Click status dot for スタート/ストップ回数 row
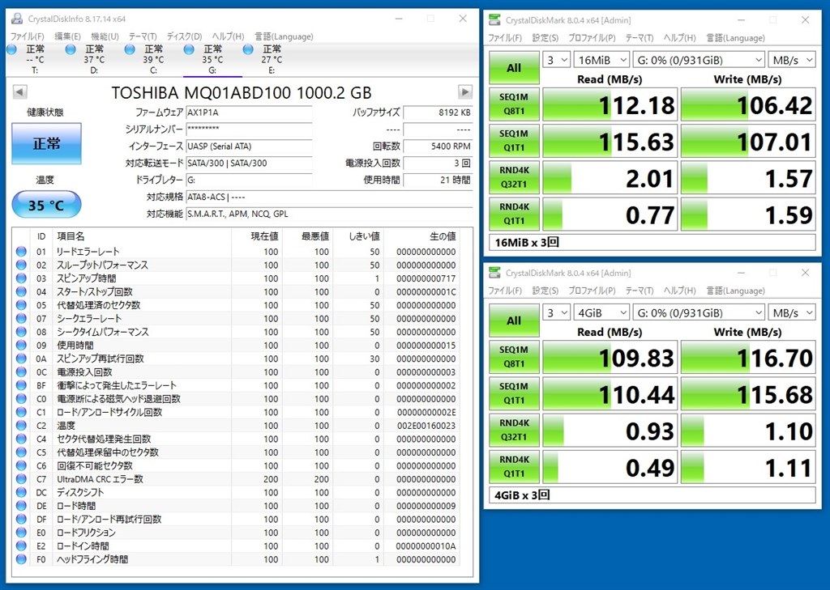Viewport: 830px width, 590px height. [x=21, y=292]
